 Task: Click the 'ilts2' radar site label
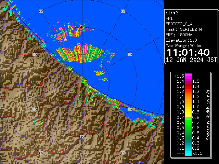172,13
